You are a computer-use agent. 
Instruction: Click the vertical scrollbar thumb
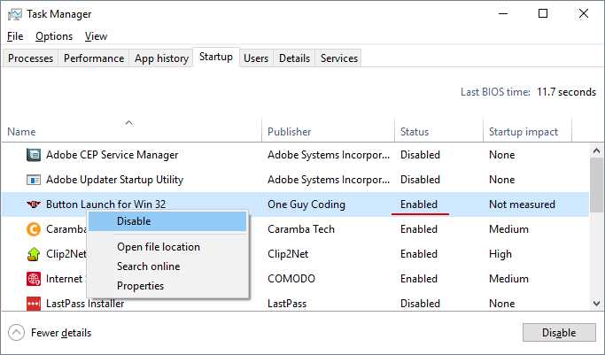point(596,185)
